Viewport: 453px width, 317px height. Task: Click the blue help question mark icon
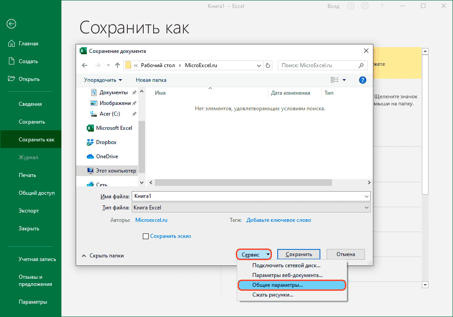[362, 80]
